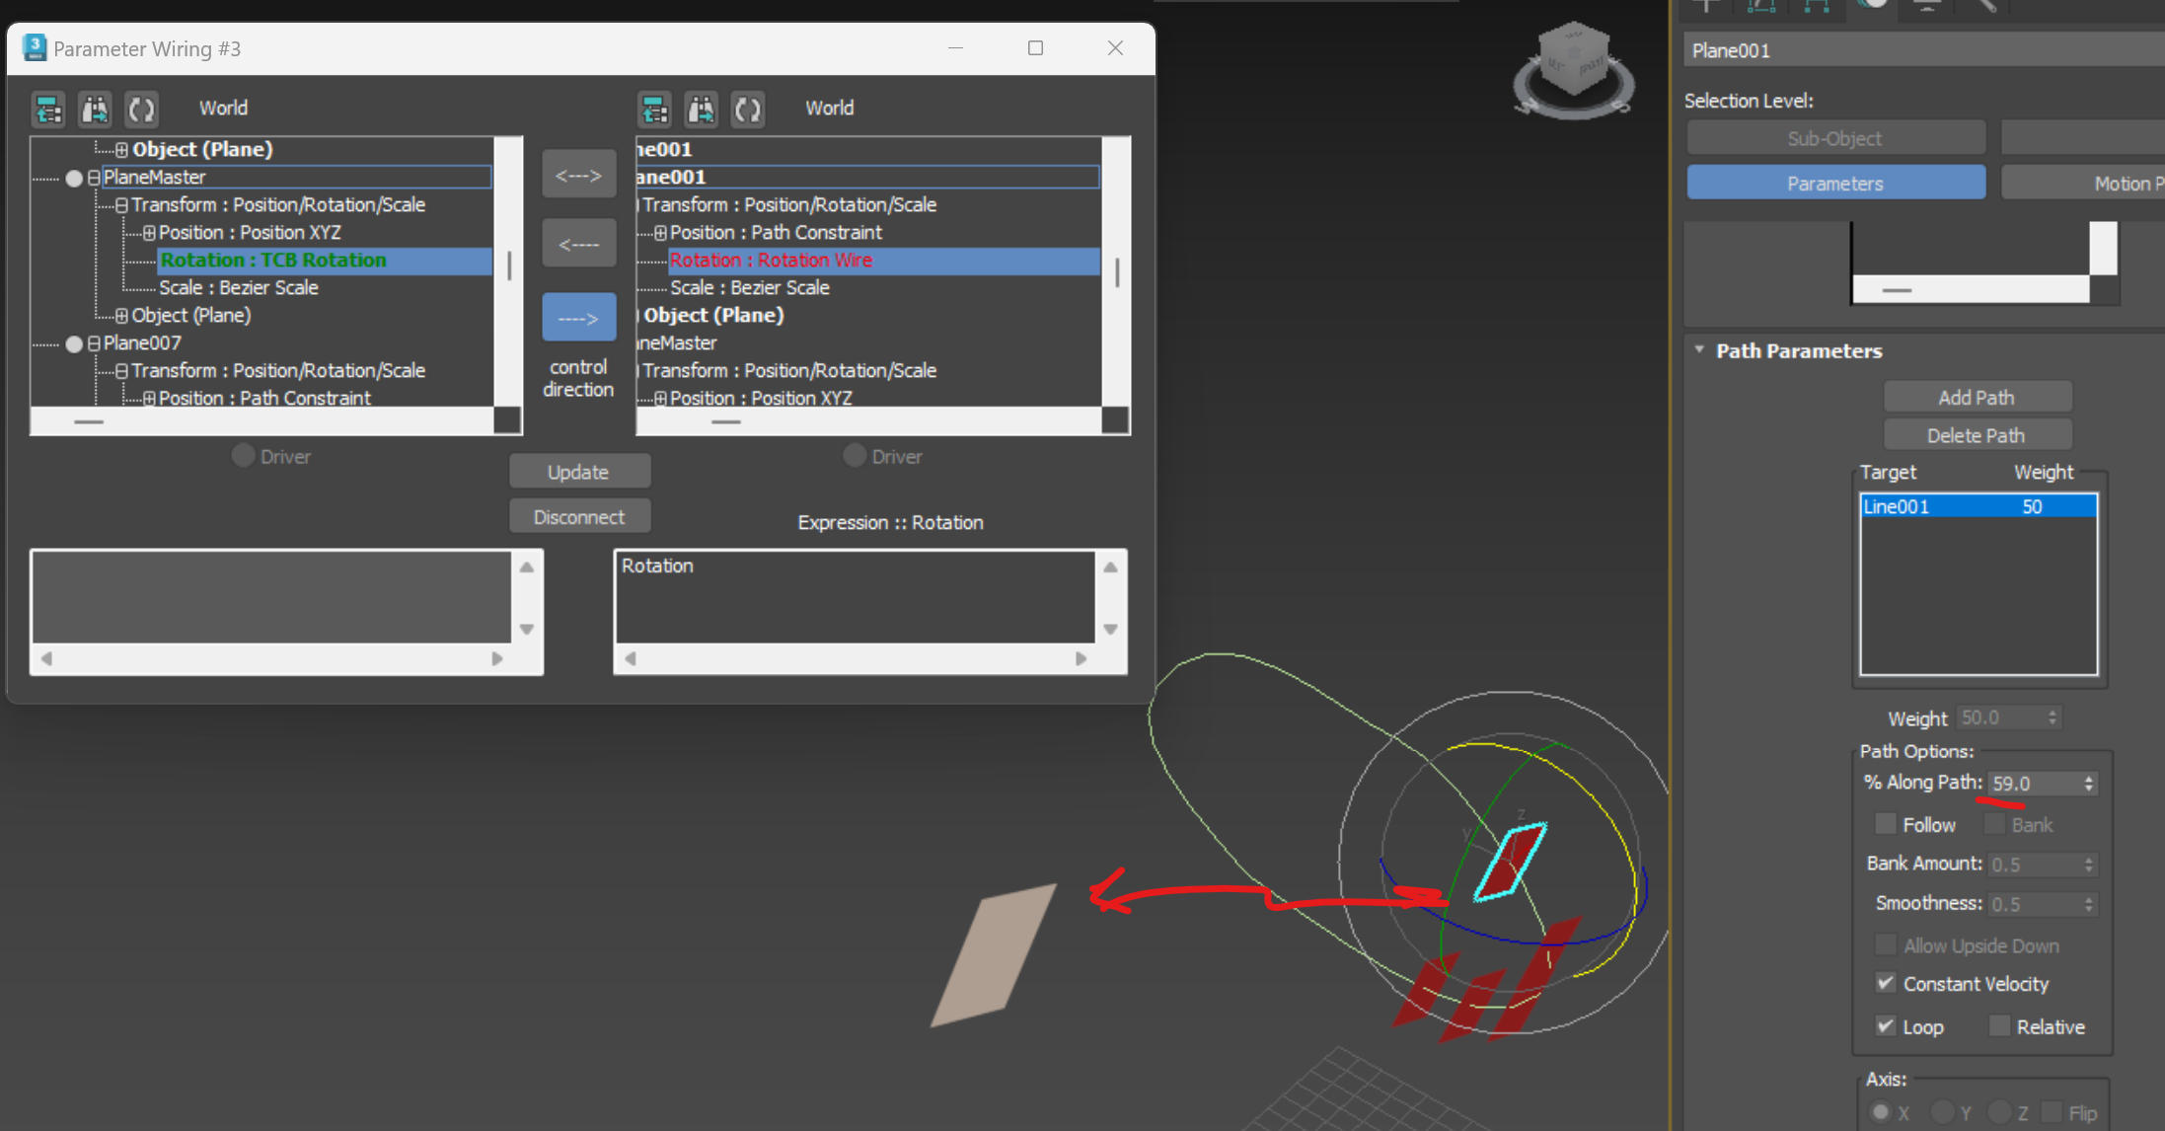Screen dimensions: 2165x1131
Task: Collapse the PlaneMaster tree node
Action: pyautogui.click(x=94, y=178)
